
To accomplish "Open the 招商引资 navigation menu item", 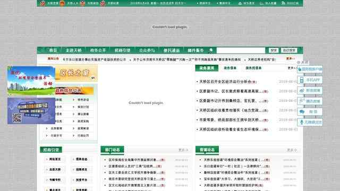I will coord(122,50).
